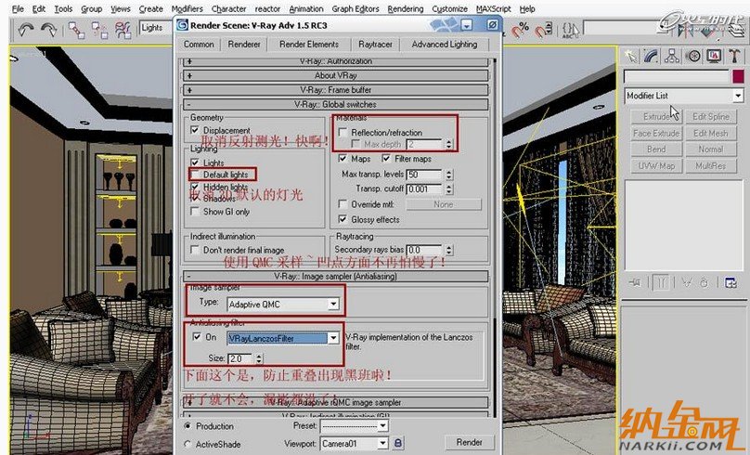Viewport: 750px width, 455px height.
Task: Click the viewport lock icon beside Camera01
Action: point(398,443)
